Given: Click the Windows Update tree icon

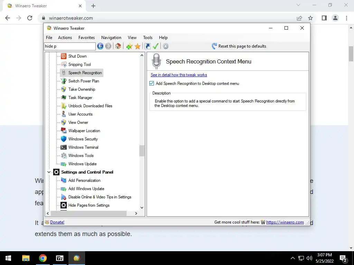Looking at the screenshot, I should pos(64,164).
